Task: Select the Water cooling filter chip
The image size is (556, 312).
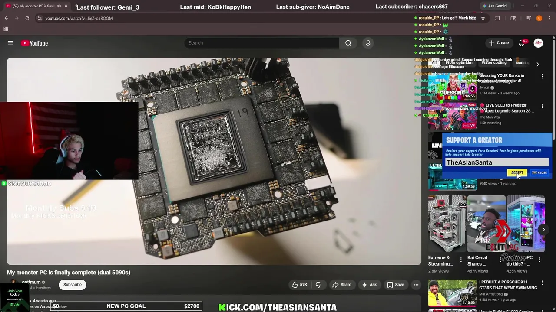Action: (x=494, y=63)
